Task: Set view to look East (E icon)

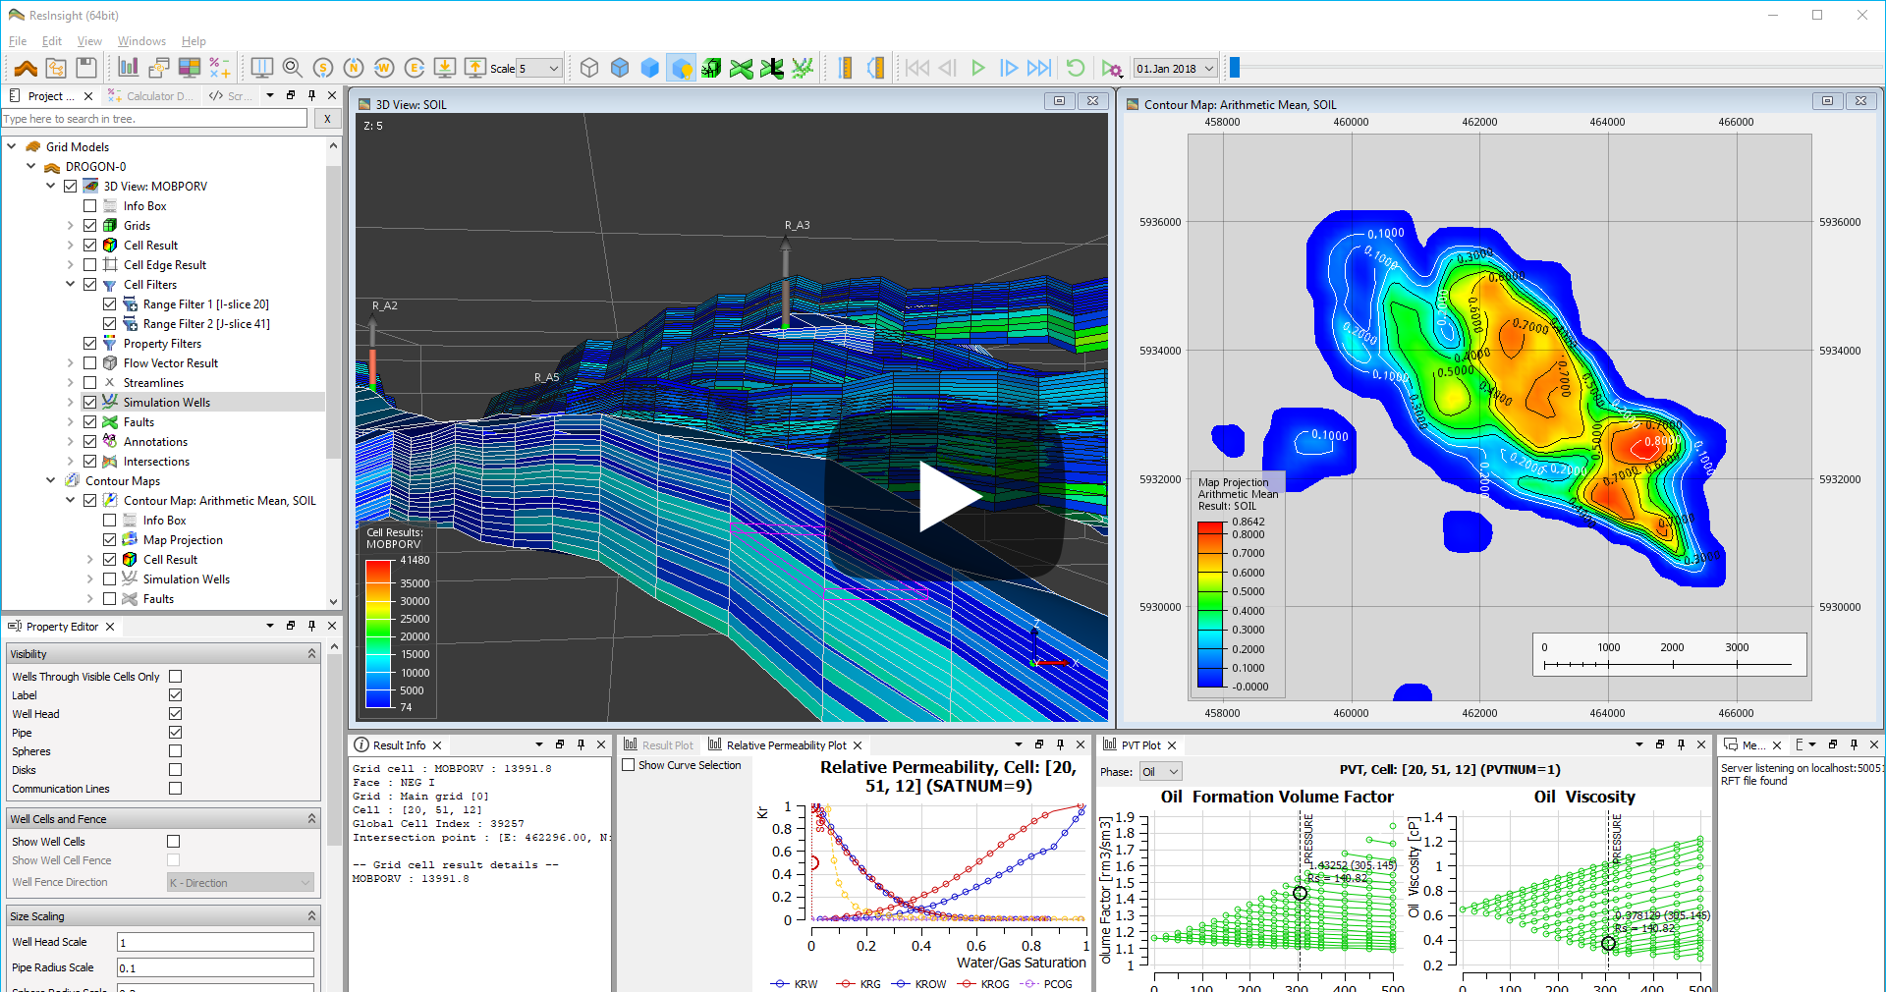Action: [x=415, y=68]
